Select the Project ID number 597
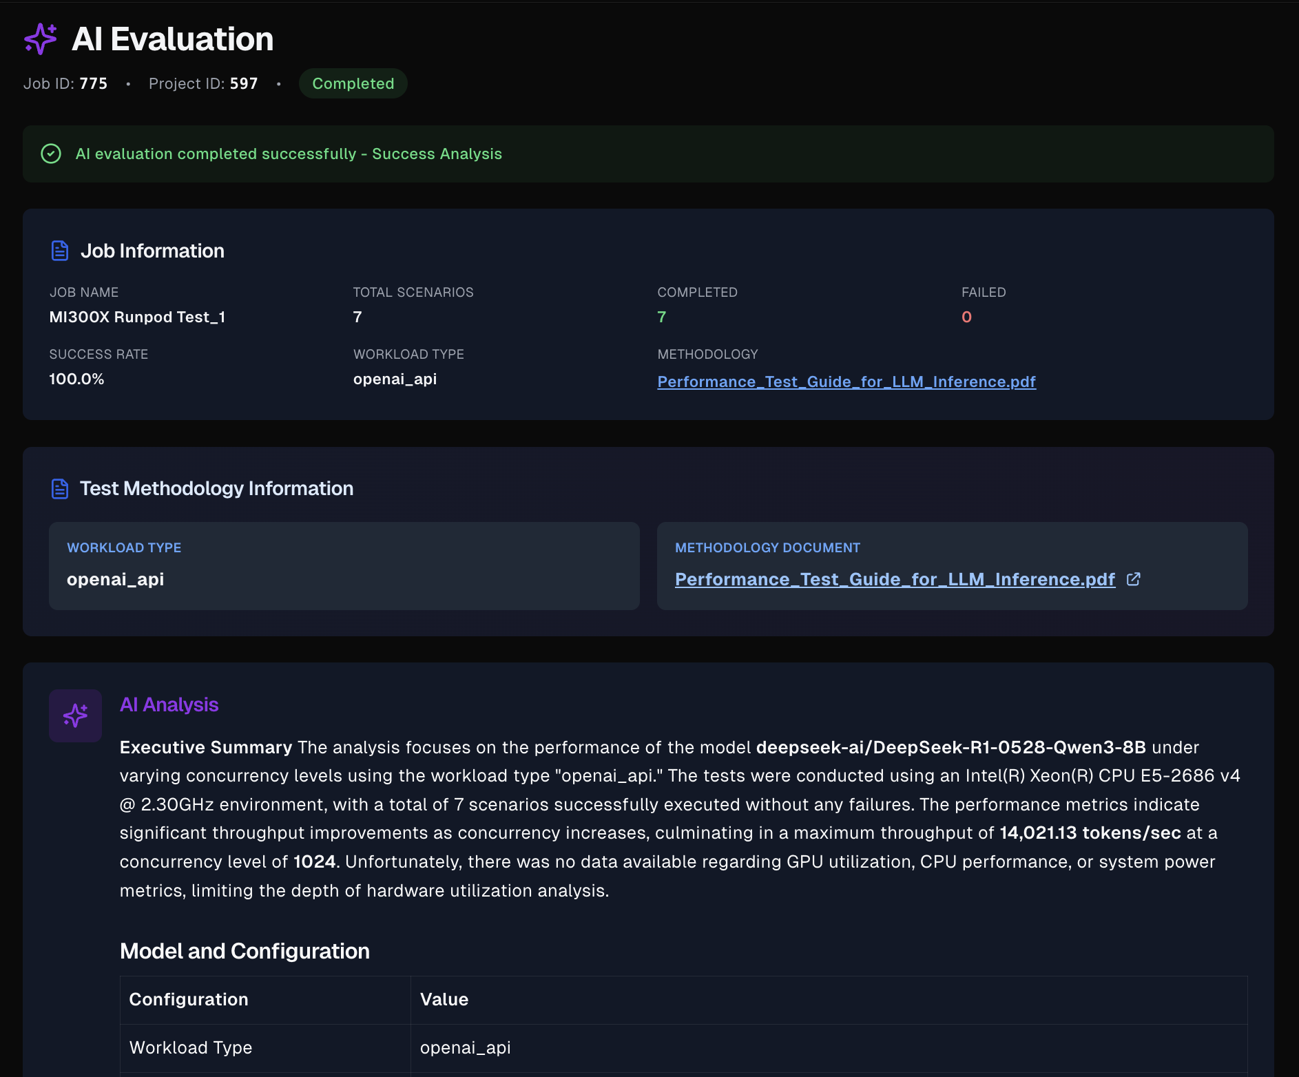The height and width of the screenshot is (1077, 1299). (243, 83)
